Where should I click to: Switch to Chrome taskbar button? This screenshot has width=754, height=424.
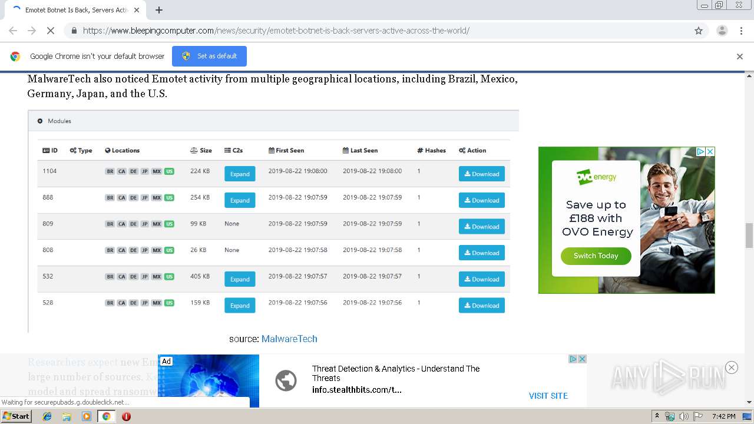(106, 416)
